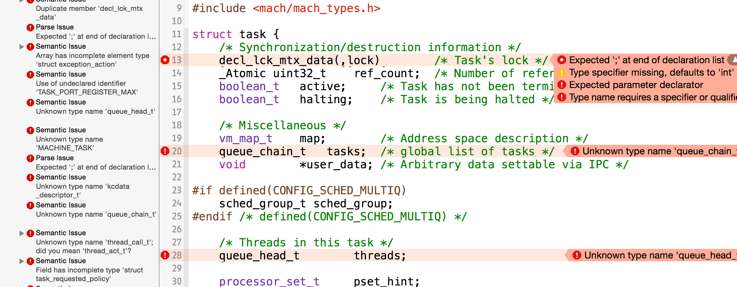The width and height of the screenshot is (737, 287).
Task: Click '<mach/mach_types.h>' include path
Action: (x=316, y=8)
